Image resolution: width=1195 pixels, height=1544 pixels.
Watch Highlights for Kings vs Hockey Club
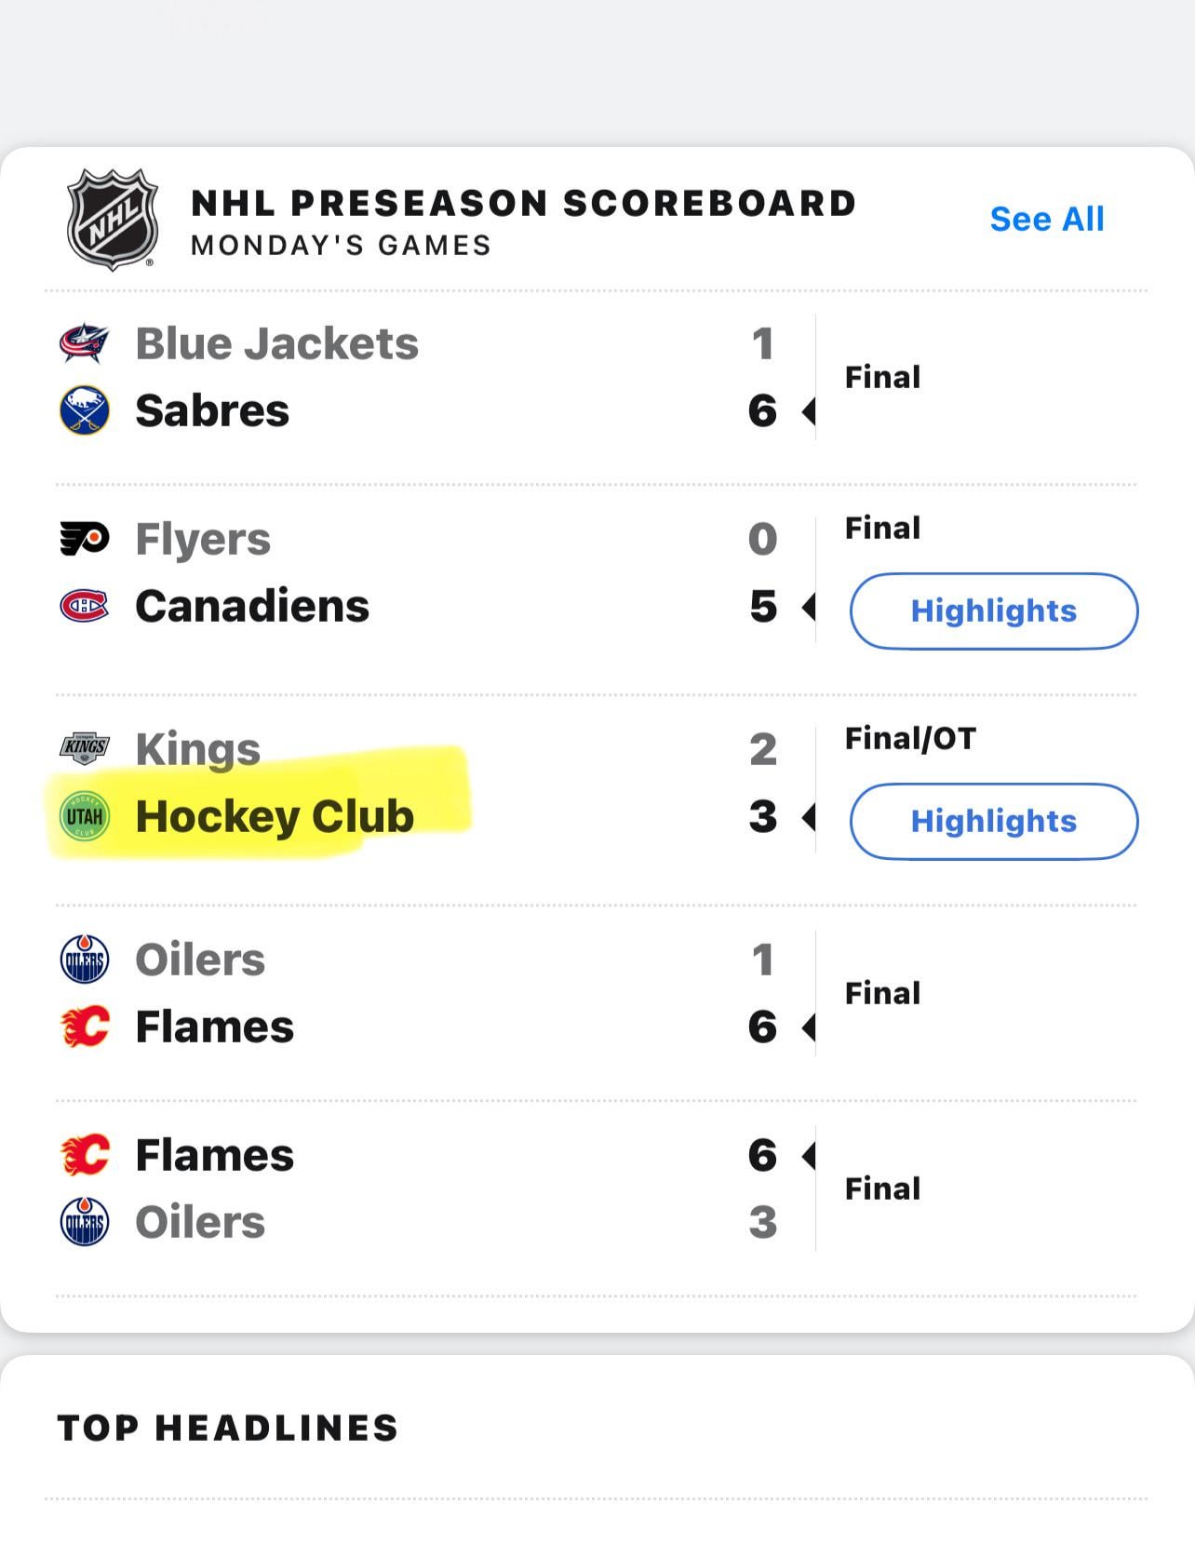click(x=993, y=821)
